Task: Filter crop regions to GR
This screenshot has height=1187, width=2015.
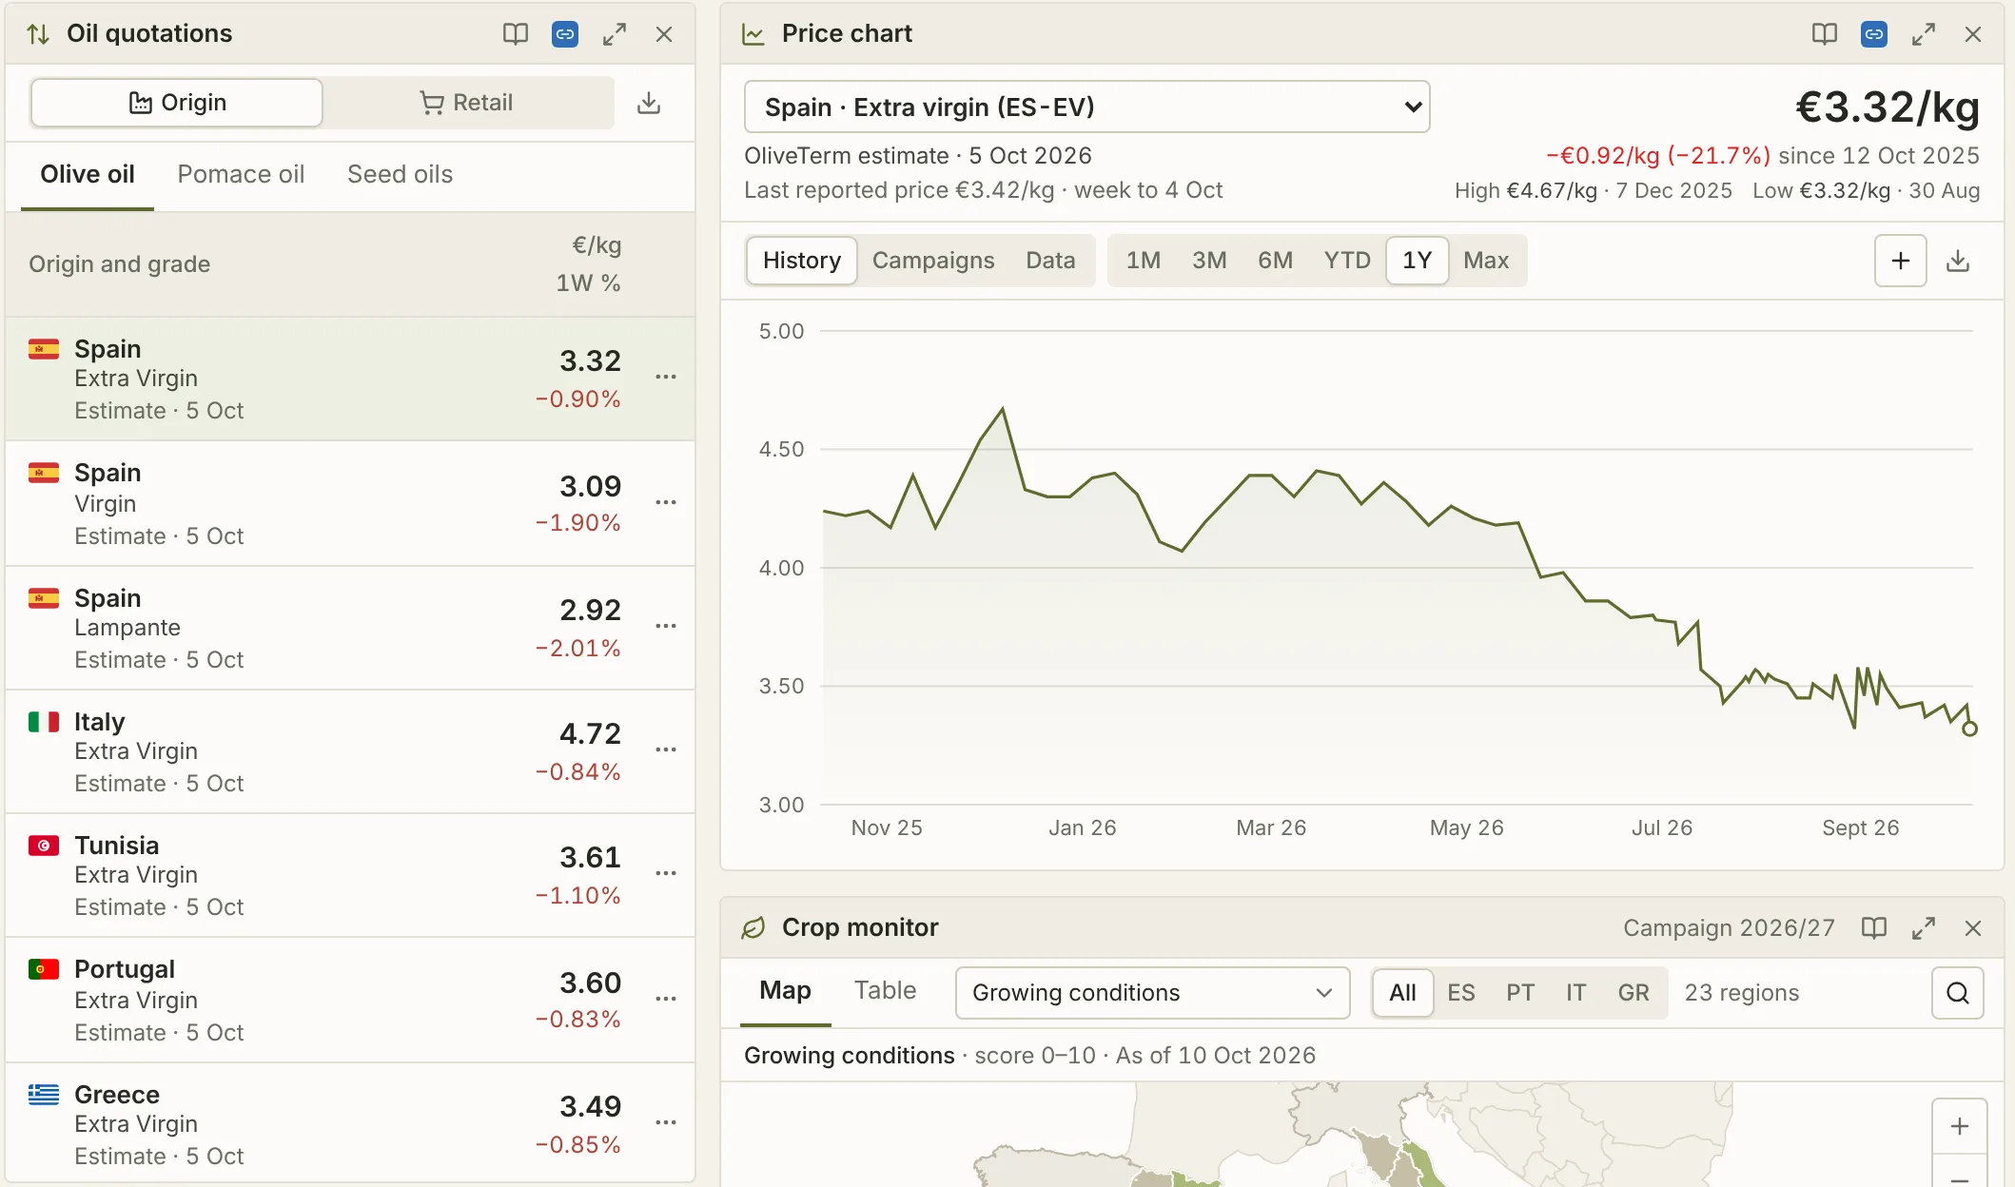Action: click(x=1634, y=993)
